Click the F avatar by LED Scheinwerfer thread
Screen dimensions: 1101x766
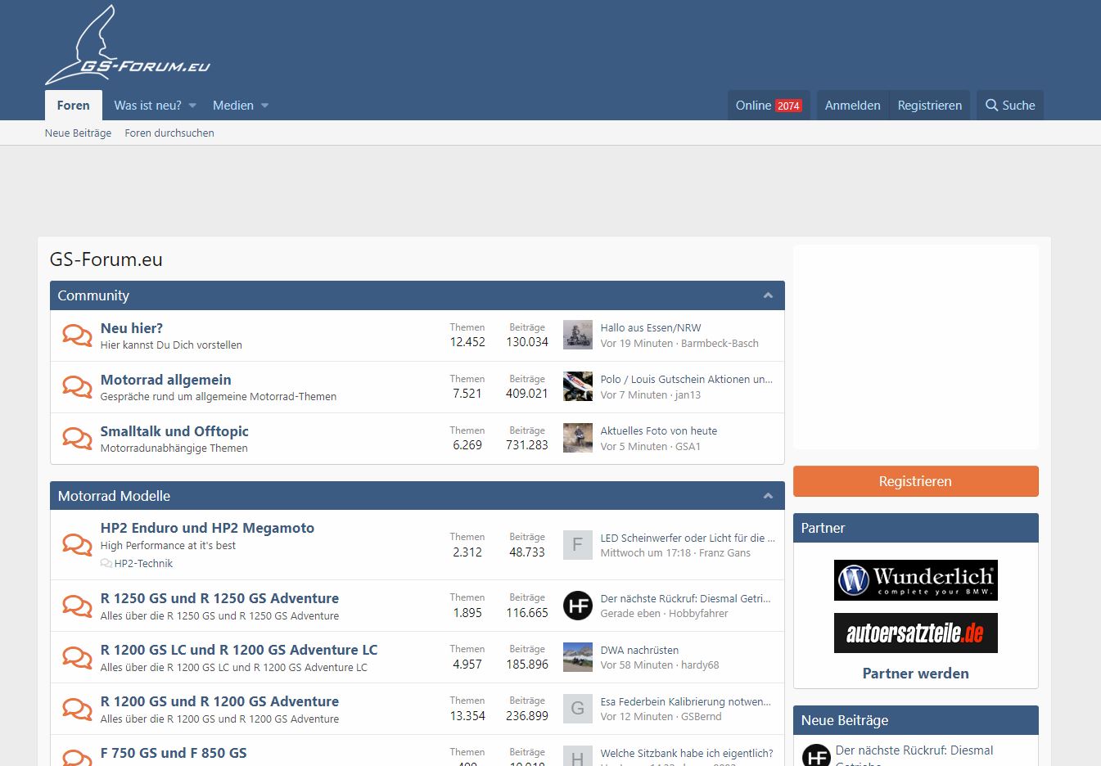coord(578,545)
